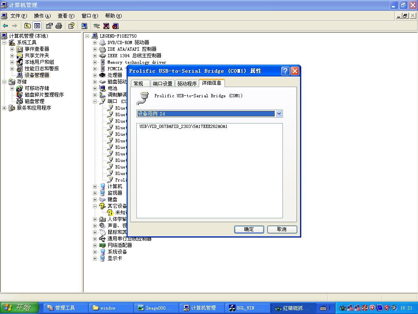Switch to the 常规 tab
The image size is (418, 314).
tap(140, 83)
